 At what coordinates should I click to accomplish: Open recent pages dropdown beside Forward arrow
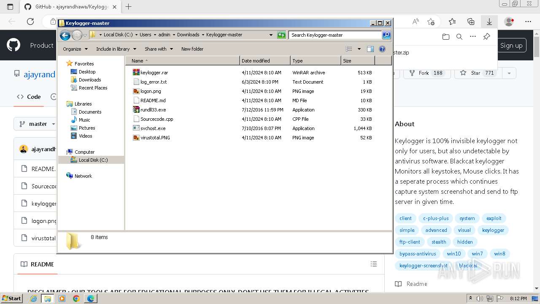coord(85,35)
